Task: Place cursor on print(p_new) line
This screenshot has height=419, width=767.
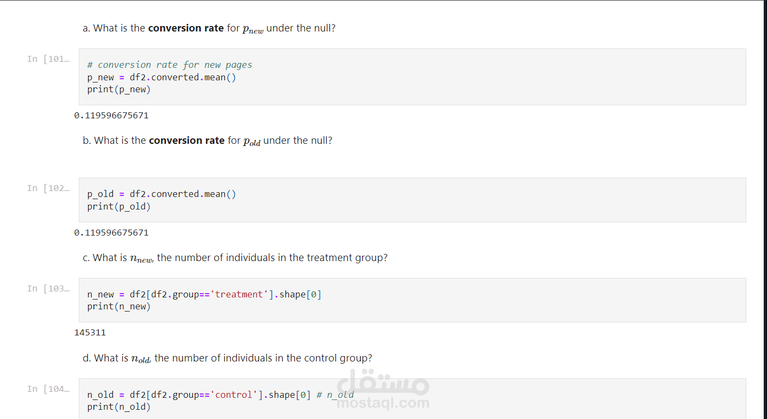Action: point(119,90)
